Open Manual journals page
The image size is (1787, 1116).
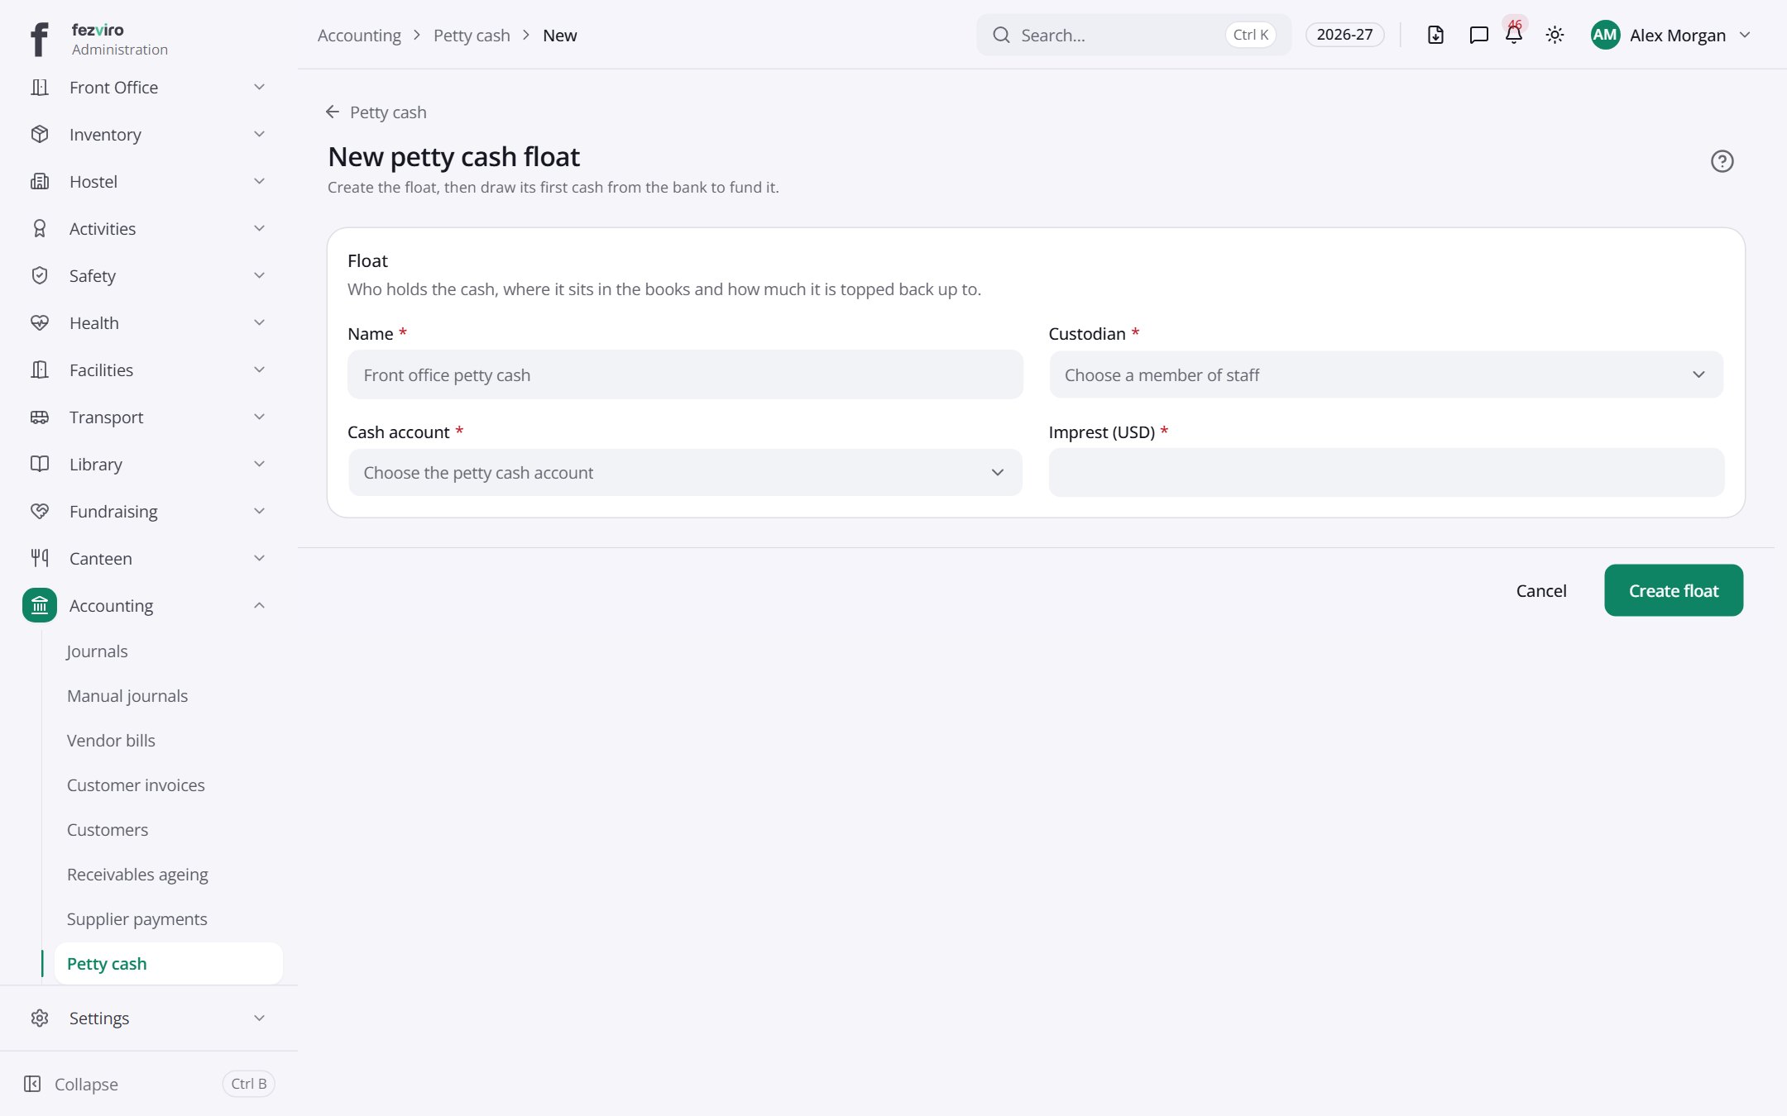[x=127, y=696]
